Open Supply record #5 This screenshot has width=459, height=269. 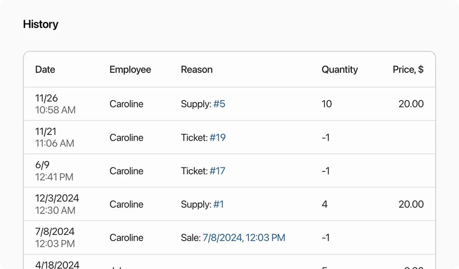click(x=219, y=104)
